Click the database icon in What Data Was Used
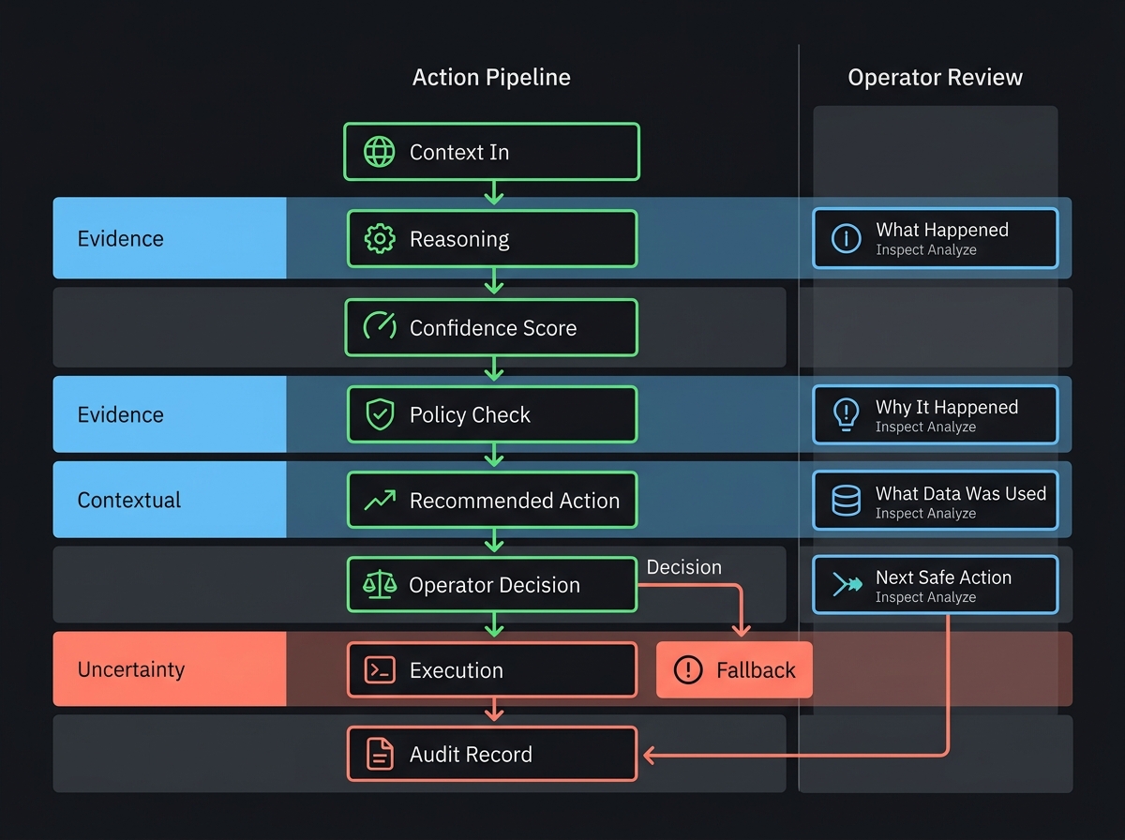Viewport: 1125px width, 840px height. (x=845, y=500)
